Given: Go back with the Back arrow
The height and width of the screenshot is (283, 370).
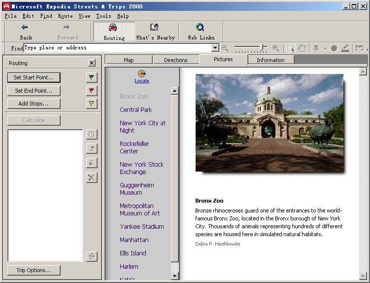Looking at the screenshot, I should 26,32.
